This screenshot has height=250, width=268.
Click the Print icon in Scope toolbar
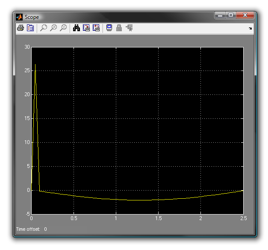click(x=20, y=28)
